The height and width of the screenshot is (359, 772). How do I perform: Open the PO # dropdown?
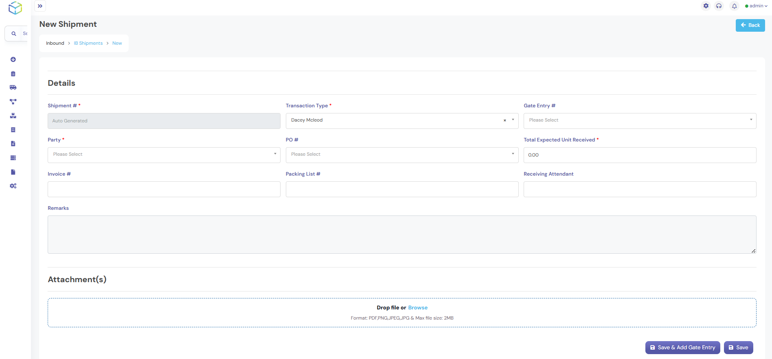402,155
